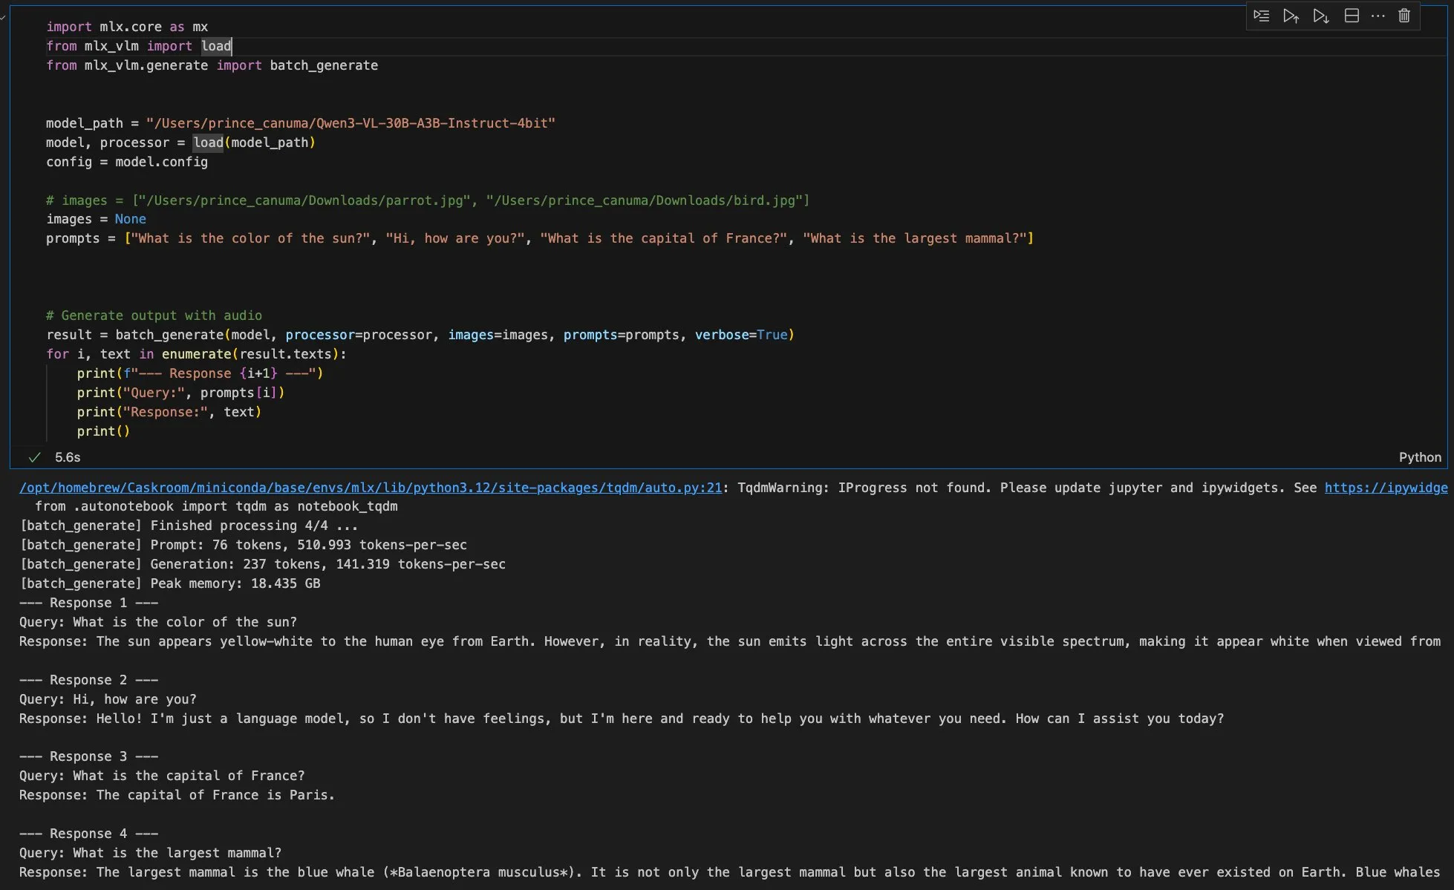Delete the cell with trash icon
Image resolution: width=1454 pixels, height=890 pixels.
tap(1404, 16)
